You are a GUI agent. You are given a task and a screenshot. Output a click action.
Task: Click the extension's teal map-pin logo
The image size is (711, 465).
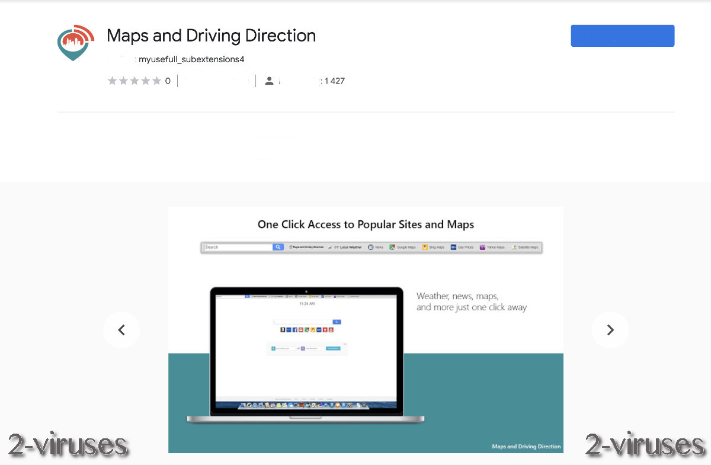[74, 42]
